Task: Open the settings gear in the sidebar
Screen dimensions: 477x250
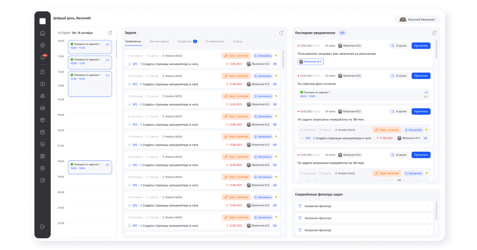Action: pos(43,45)
